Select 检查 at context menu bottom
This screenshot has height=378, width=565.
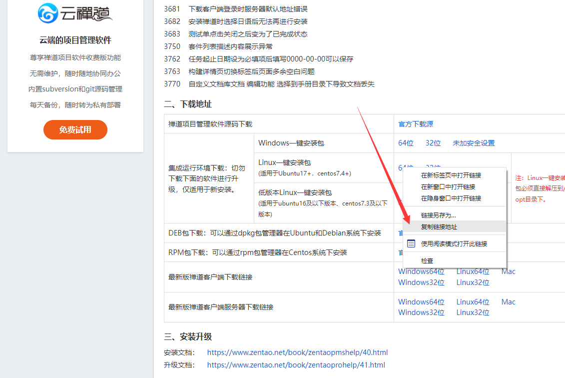pyautogui.click(x=427, y=260)
